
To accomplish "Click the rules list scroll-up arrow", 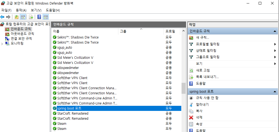I will 183,32.
